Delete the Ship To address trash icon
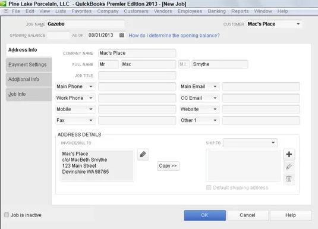This screenshot has width=318, height=229. 289,178
